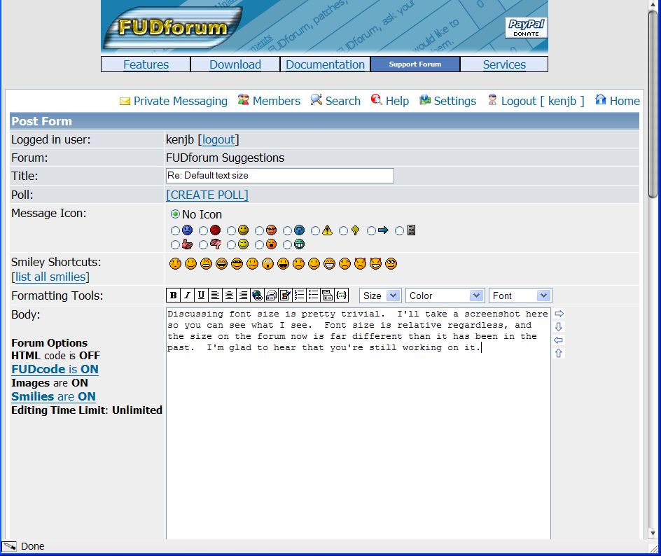This screenshot has height=556, width=661.
Task: Click the logout link beside kenjb
Action: point(218,139)
